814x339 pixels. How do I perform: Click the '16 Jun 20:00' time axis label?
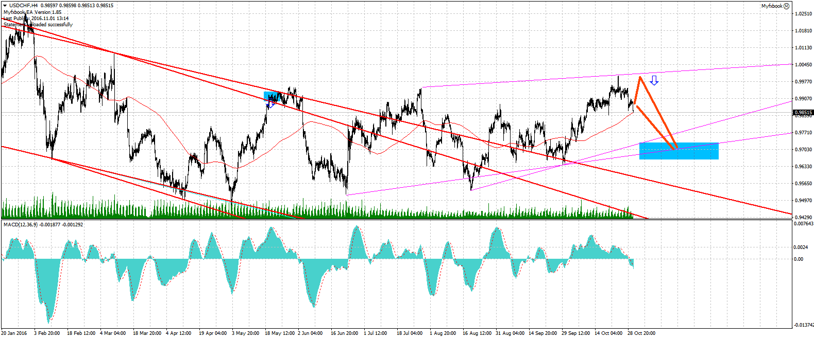click(344, 333)
